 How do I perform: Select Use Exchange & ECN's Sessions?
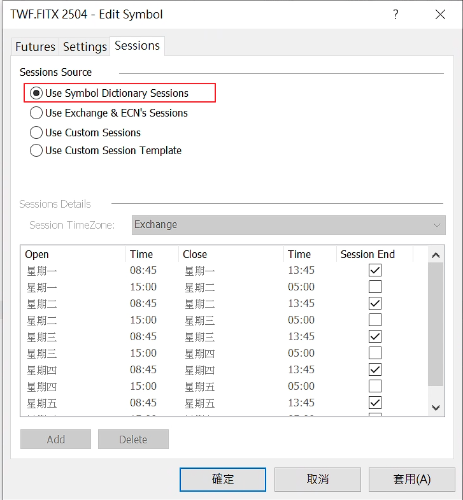[x=37, y=113]
